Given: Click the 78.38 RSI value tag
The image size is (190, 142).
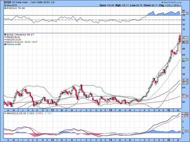Looking at the screenshot, I should pos(185,13).
